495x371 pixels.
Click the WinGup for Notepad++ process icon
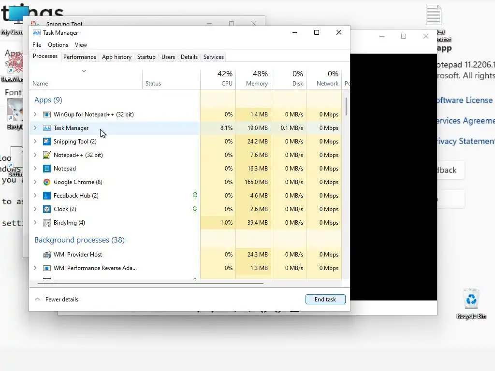click(x=47, y=114)
